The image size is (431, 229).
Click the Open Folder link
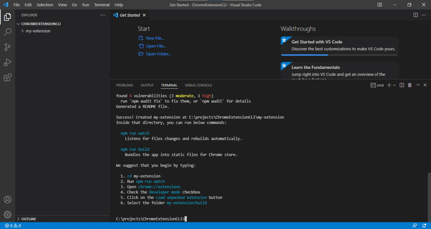[155, 54]
